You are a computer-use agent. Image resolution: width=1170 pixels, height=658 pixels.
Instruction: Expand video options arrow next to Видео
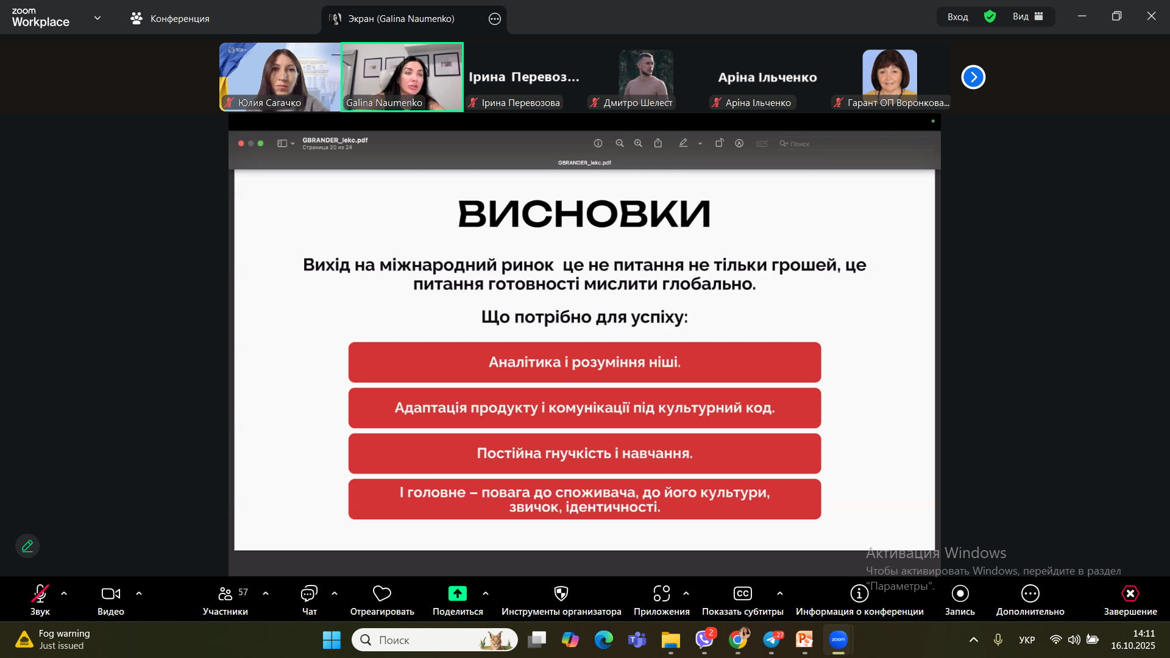(x=139, y=593)
